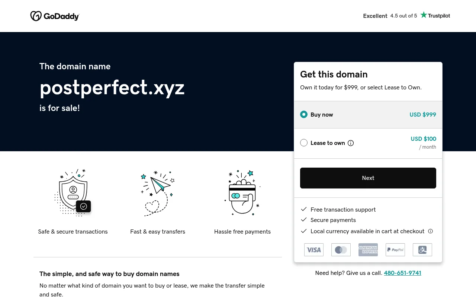Call the 480-651-9741 help number link

click(x=402, y=273)
